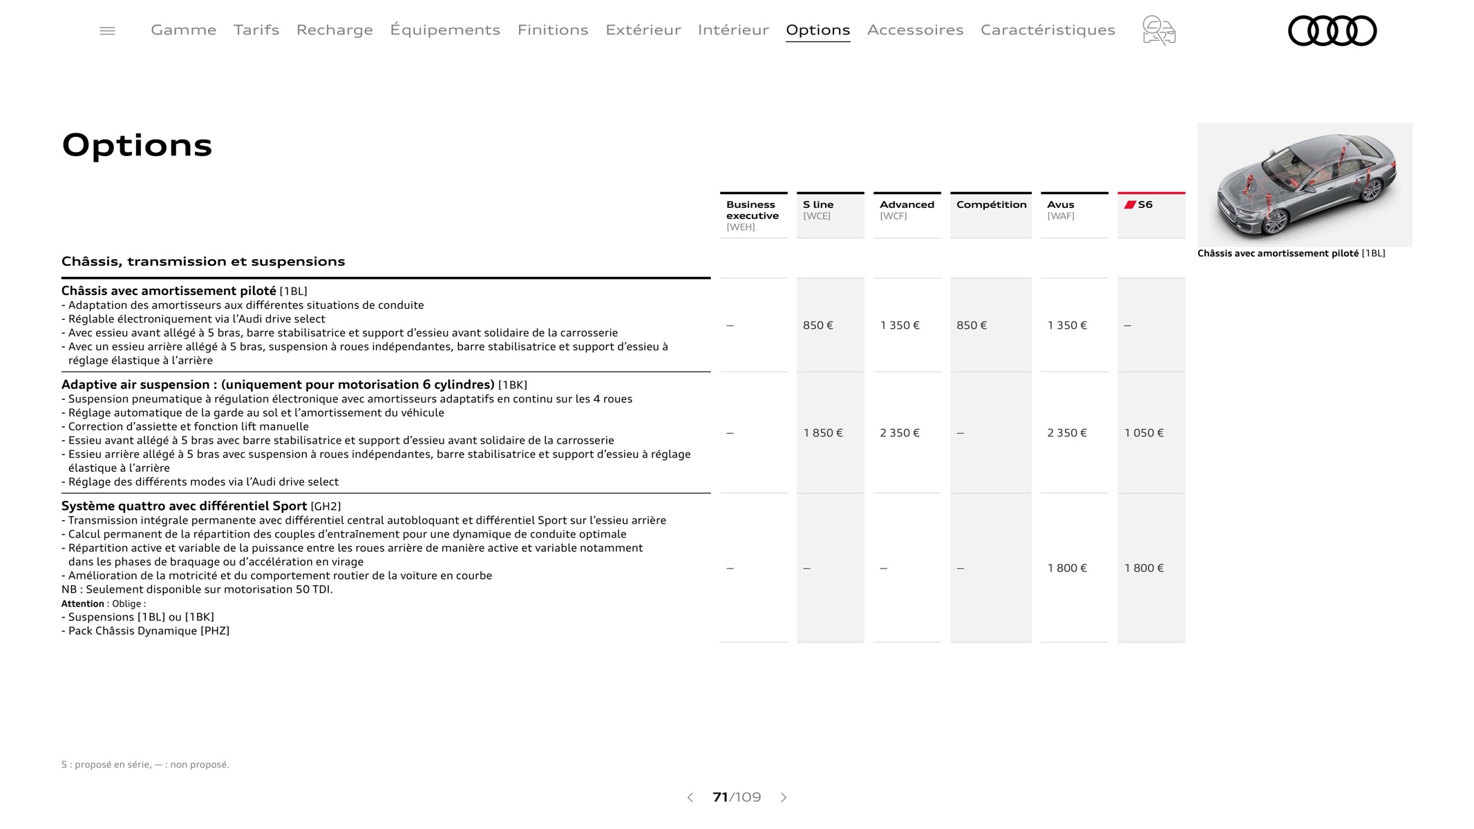The image size is (1474, 829).
Task: Open the hamburger menu icon
Action: tap(107, 30)
